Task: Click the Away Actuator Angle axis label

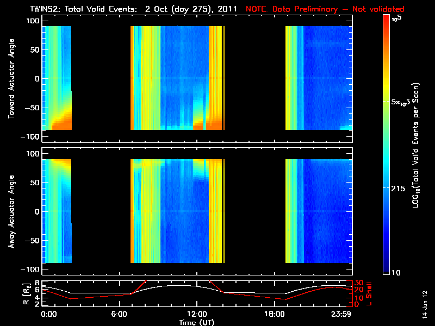Action: [x=11, y=211]
